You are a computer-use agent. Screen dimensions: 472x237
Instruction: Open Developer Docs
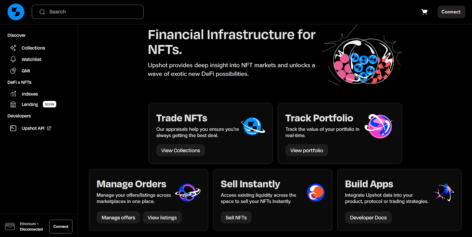click(368, 218)
